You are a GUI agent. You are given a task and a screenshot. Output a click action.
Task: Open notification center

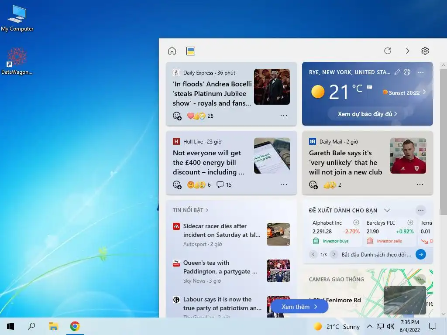point(433,326)
